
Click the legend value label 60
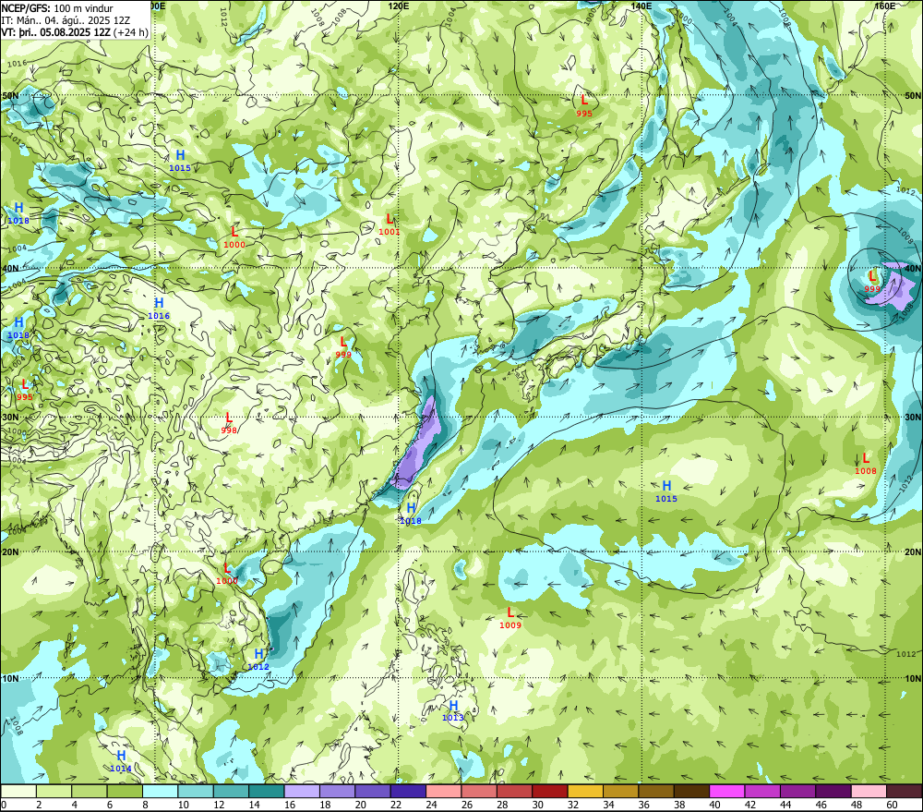pyautogui.click(x=892, y=805)
